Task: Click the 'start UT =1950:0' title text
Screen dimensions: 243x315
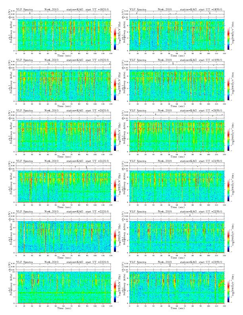Action: point(210,60)
